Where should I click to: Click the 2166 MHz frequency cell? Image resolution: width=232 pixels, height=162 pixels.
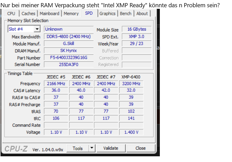click(56, 84)
